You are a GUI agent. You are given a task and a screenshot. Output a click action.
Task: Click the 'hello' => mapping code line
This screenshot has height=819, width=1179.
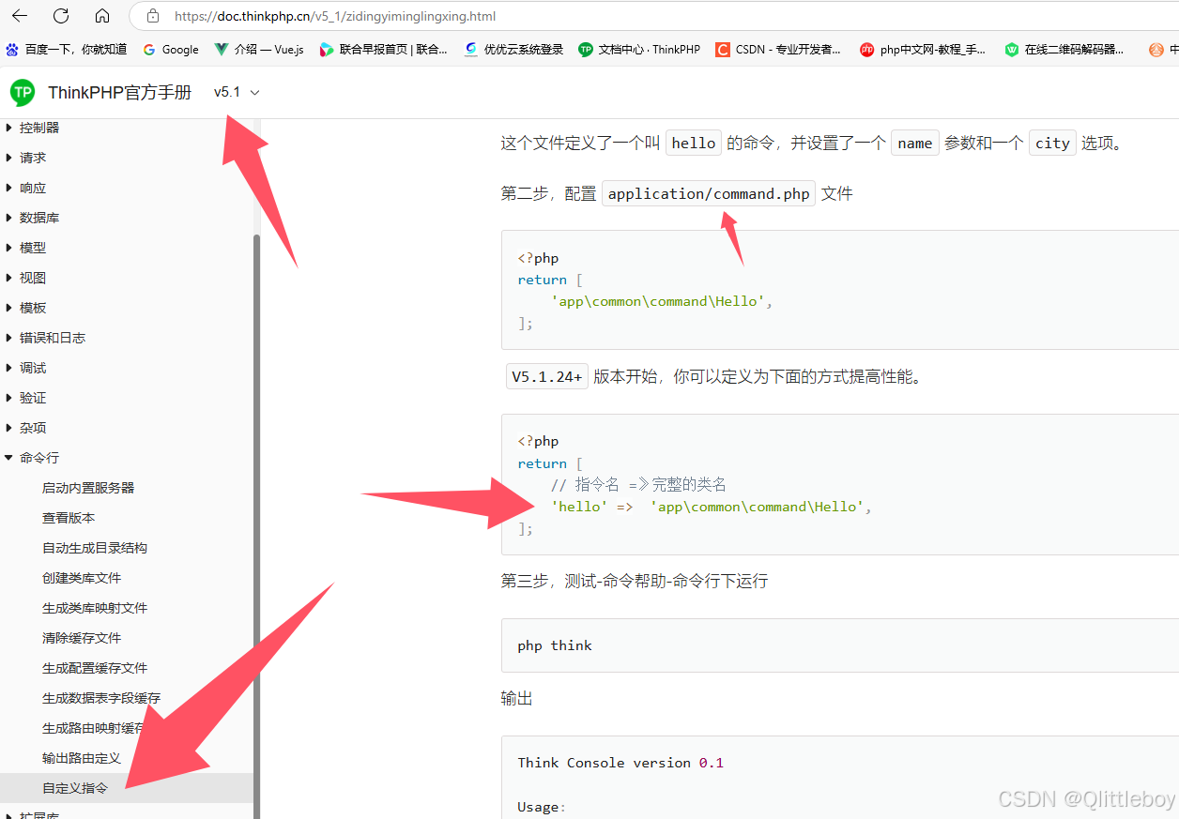click(712, 507)
